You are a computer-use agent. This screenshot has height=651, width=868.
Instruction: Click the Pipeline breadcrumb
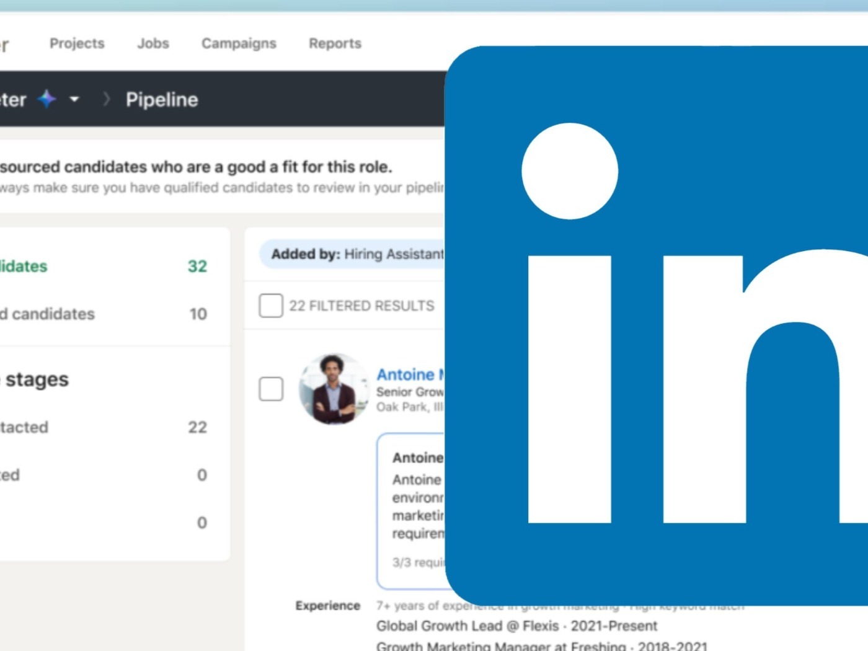162,99
